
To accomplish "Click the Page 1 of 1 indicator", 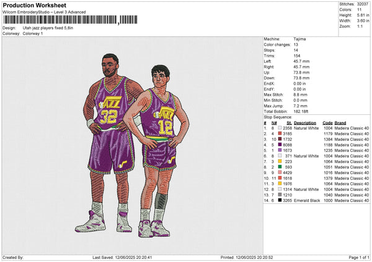I will pos(359,257).
